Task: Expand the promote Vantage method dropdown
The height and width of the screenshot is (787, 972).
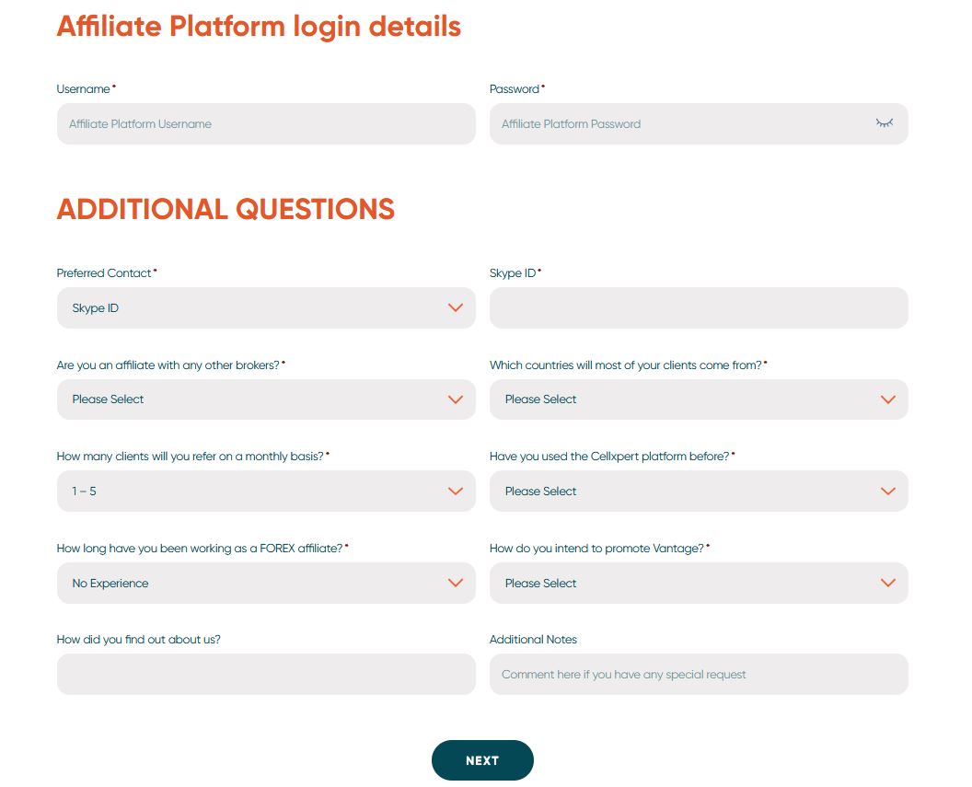Action: pos(699,584)
